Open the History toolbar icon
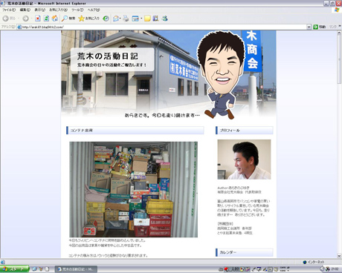Screen dimensions: 342x273 106,19
